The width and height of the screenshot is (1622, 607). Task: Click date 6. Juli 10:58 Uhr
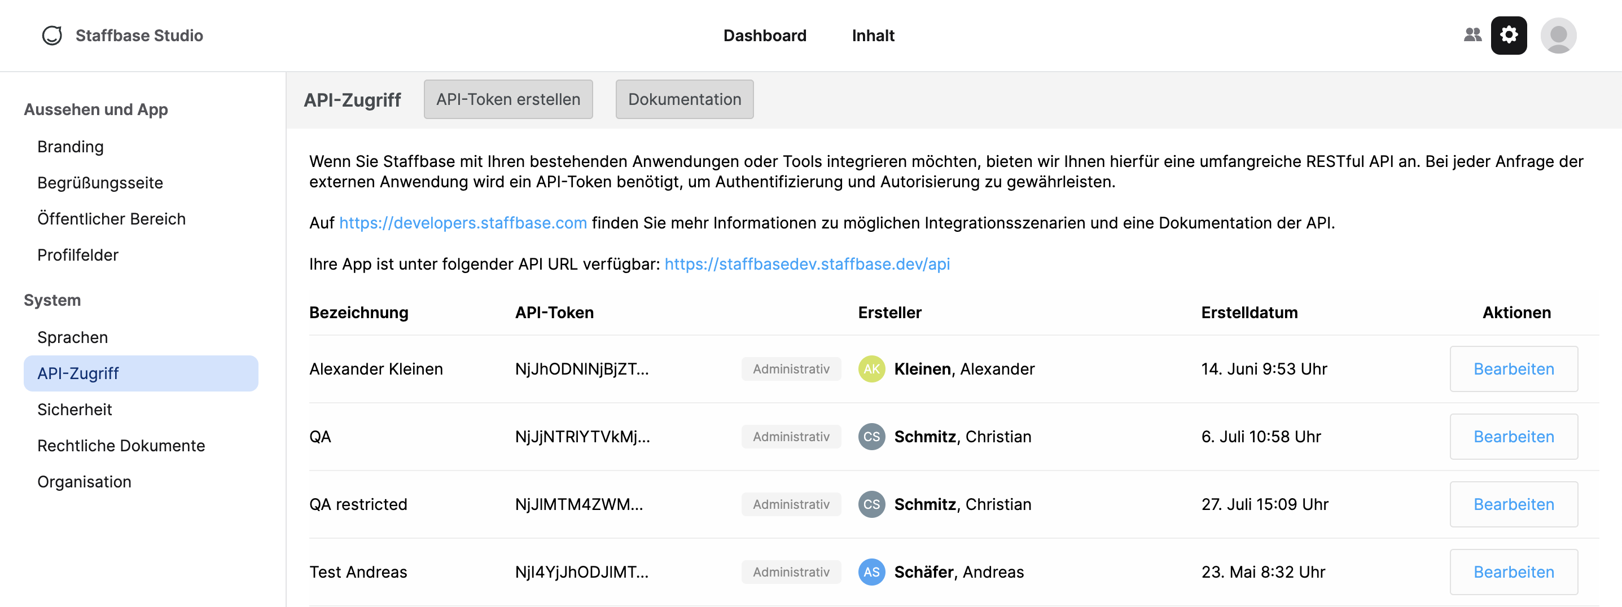1261,437
